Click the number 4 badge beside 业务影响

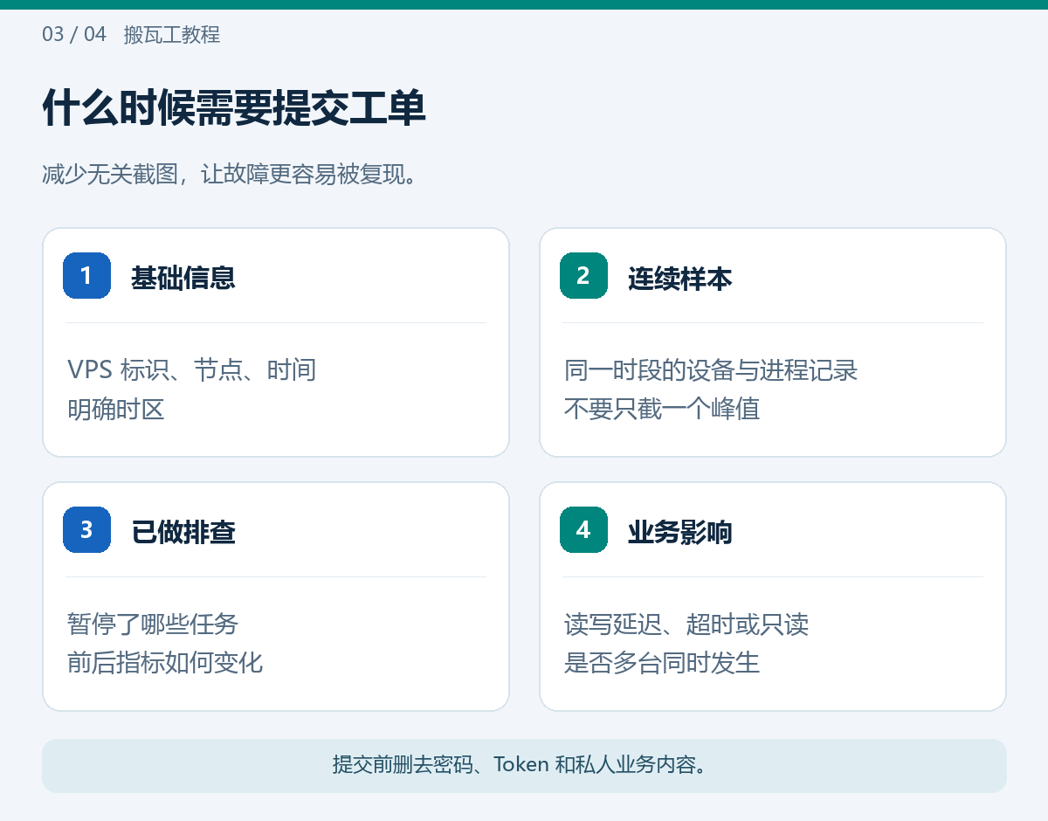583,529
